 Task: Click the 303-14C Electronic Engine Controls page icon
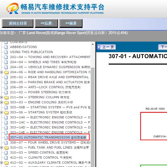point(6,122)
